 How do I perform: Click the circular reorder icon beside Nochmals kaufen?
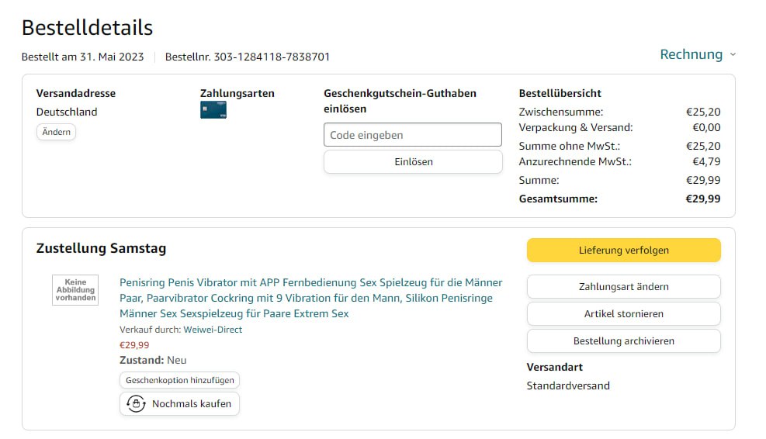coord(137,404)
